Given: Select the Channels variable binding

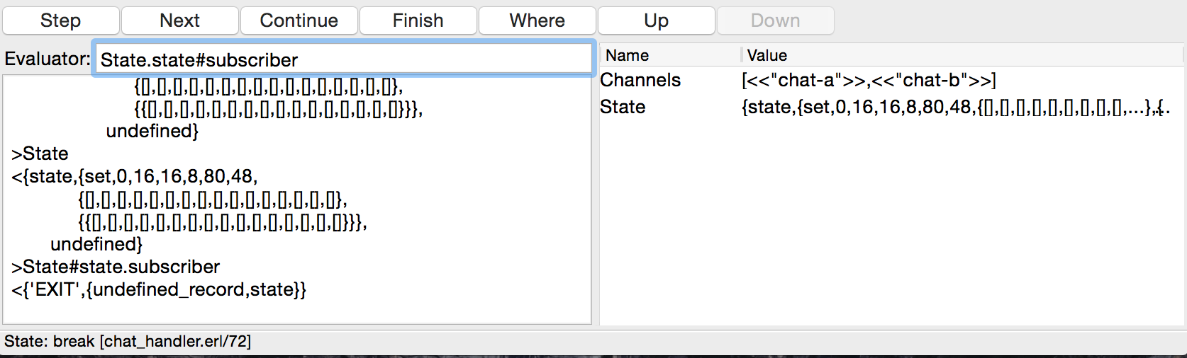Looking at the screenshot, I should pyautogui.click(x=640, y=80).
